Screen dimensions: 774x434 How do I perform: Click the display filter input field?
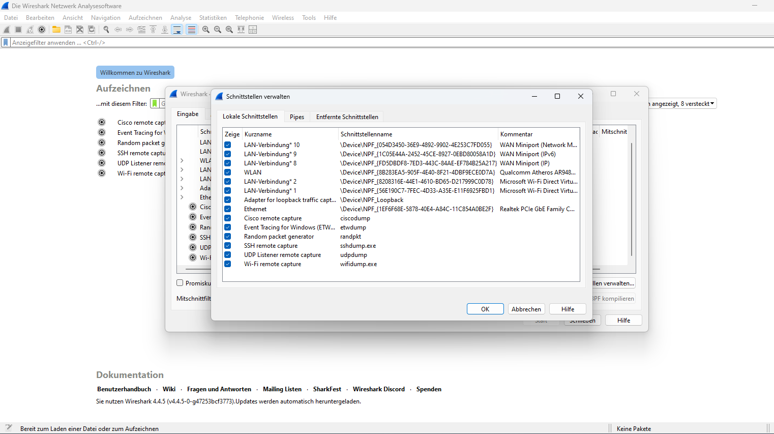point(392,43)
